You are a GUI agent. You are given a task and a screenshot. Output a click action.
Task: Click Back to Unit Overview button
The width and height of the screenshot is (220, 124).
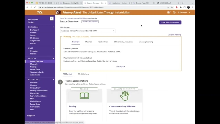90,22
